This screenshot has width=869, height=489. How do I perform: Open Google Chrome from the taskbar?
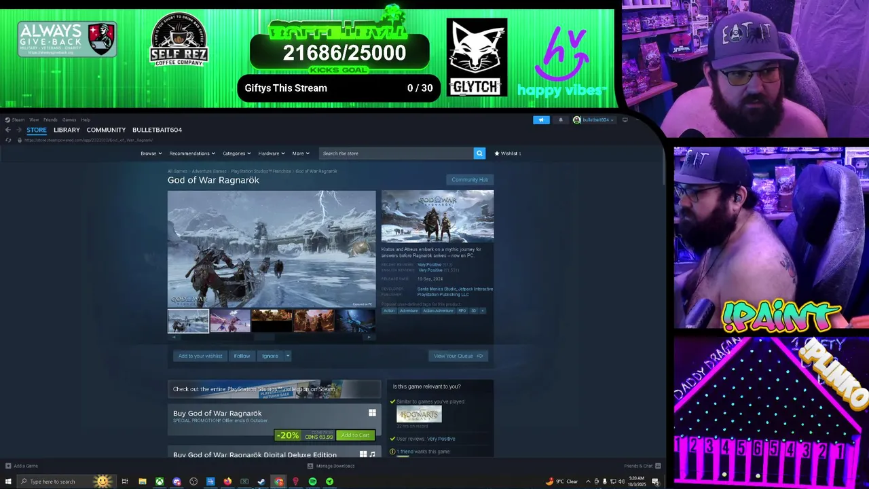(x=278, y=482)
